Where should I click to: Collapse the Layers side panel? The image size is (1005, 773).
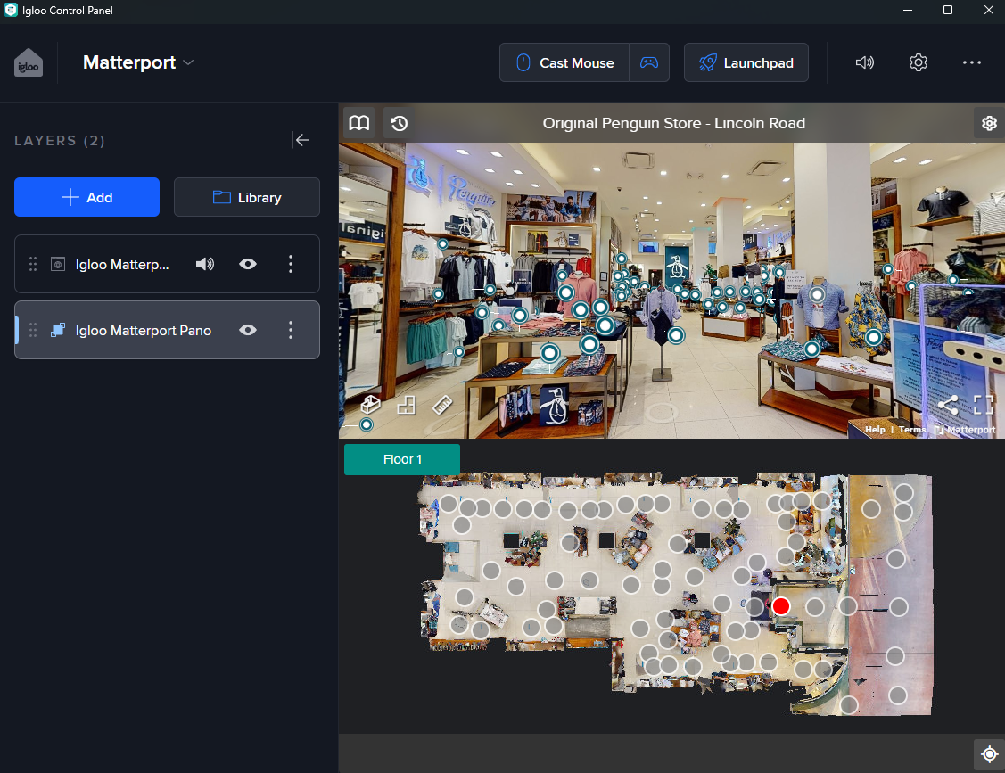pyautogui.click(x=301, y=140)
